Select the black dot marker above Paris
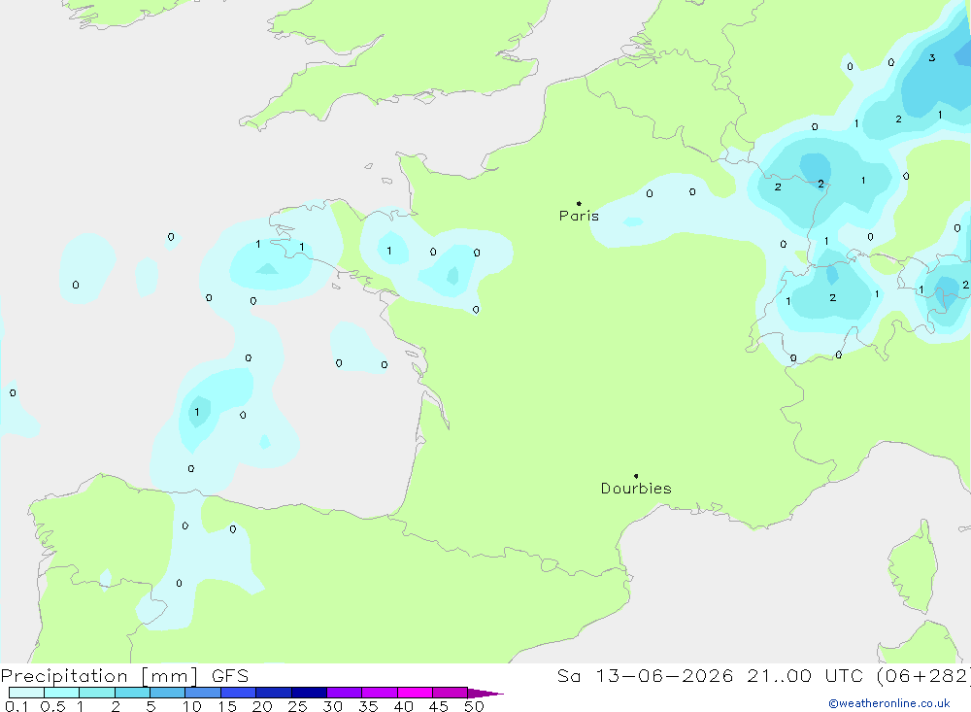Viewport: 971px width, 712px height. 579,203
